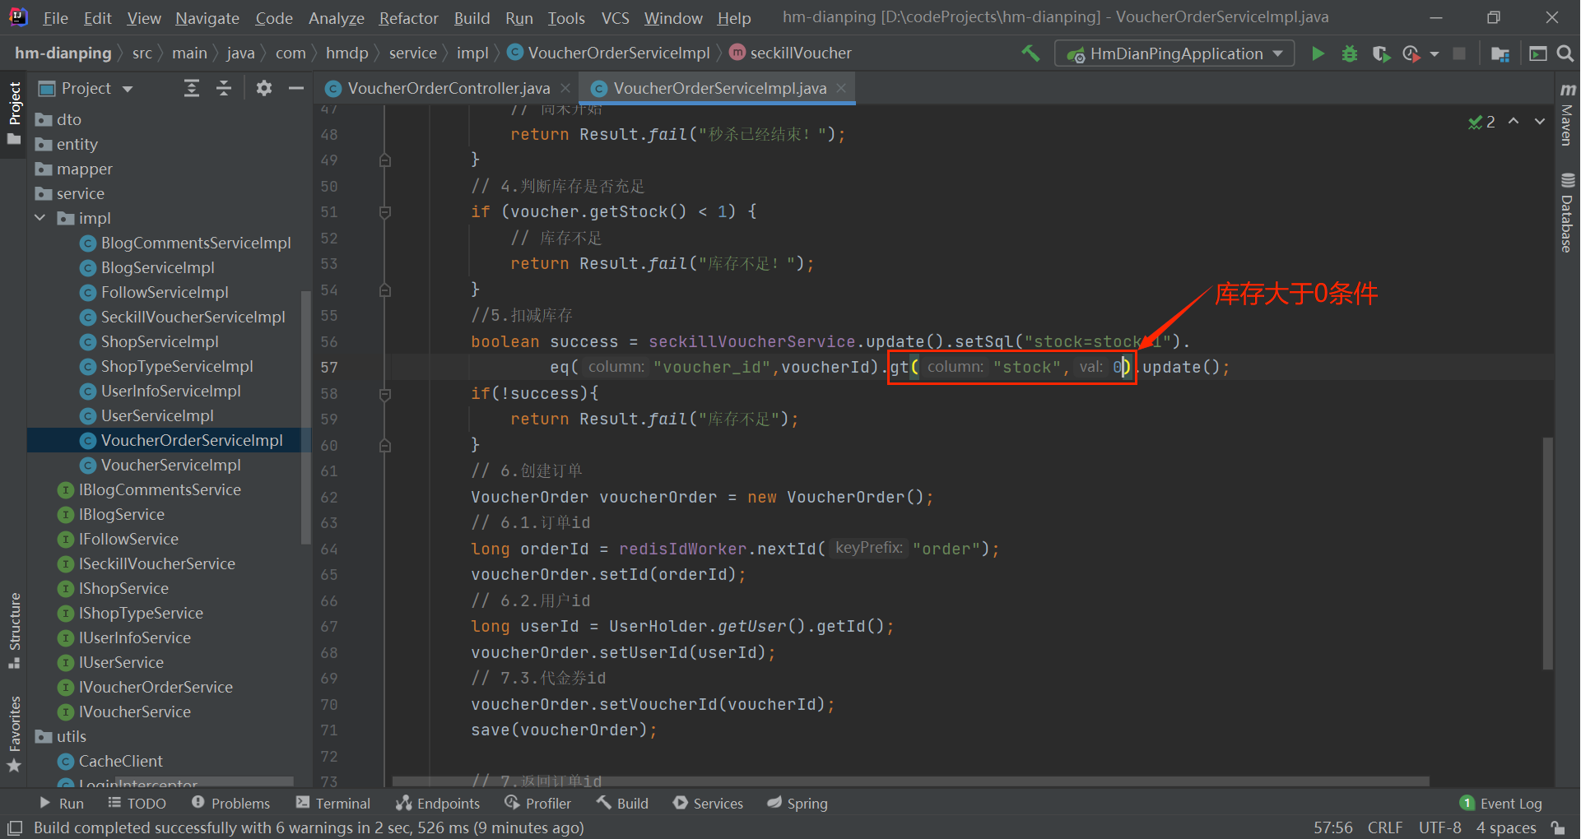Click Expand All icon in the Project panel
Screen dimensions: 1581x839
tap(192, 88)
